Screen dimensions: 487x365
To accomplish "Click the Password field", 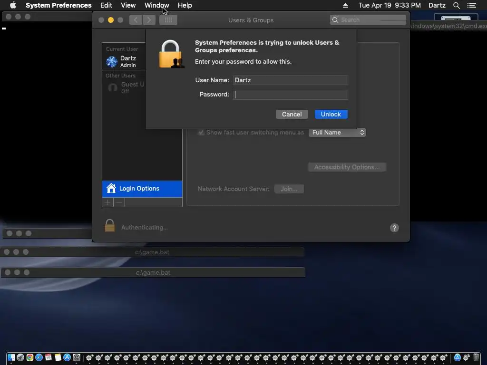I will 291,95.
